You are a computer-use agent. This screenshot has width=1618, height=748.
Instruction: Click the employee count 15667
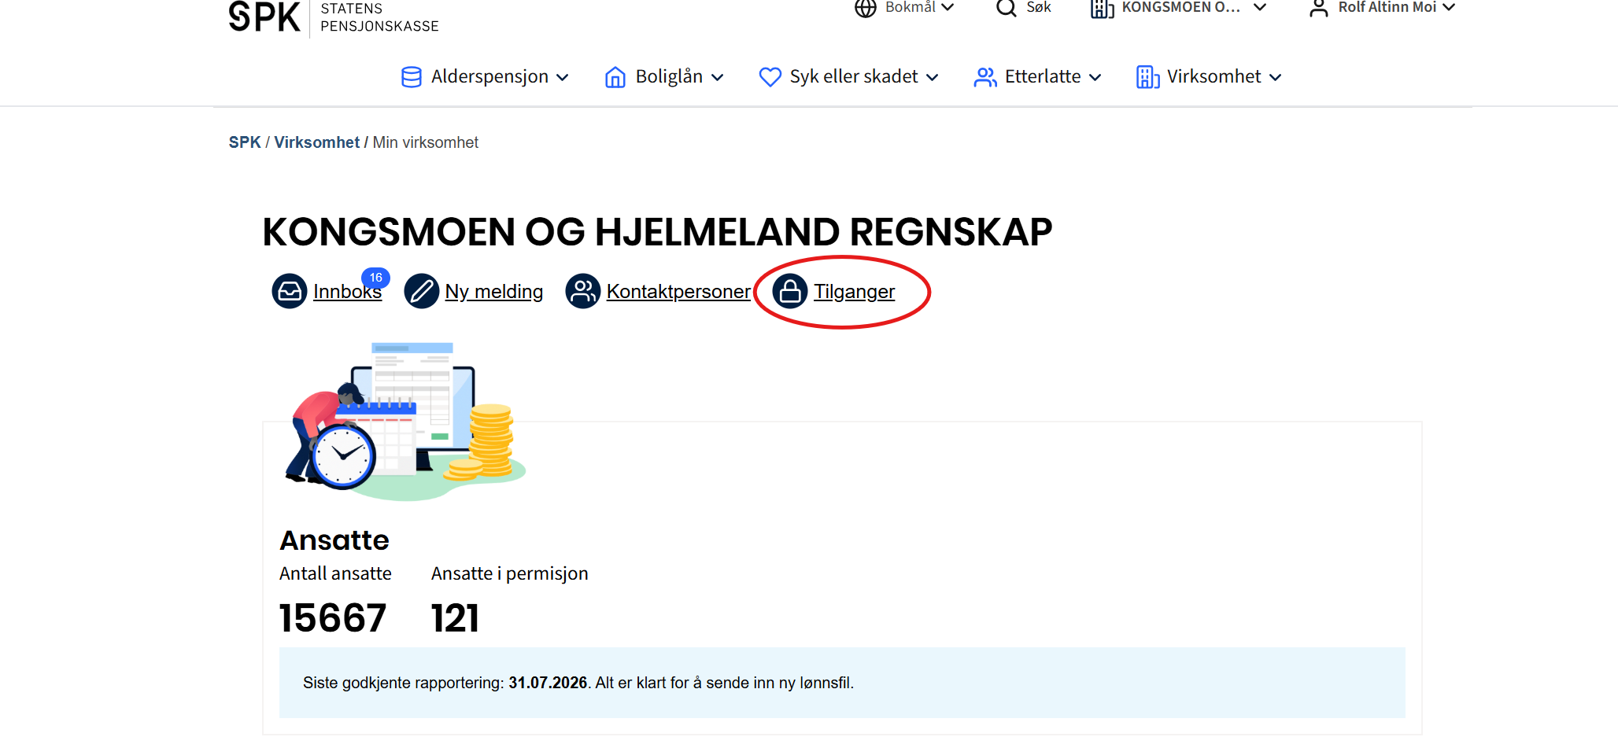pos(333,618)
